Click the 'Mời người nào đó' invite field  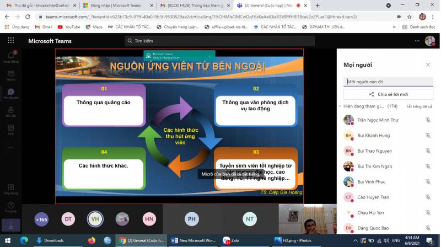click(388, 82)
